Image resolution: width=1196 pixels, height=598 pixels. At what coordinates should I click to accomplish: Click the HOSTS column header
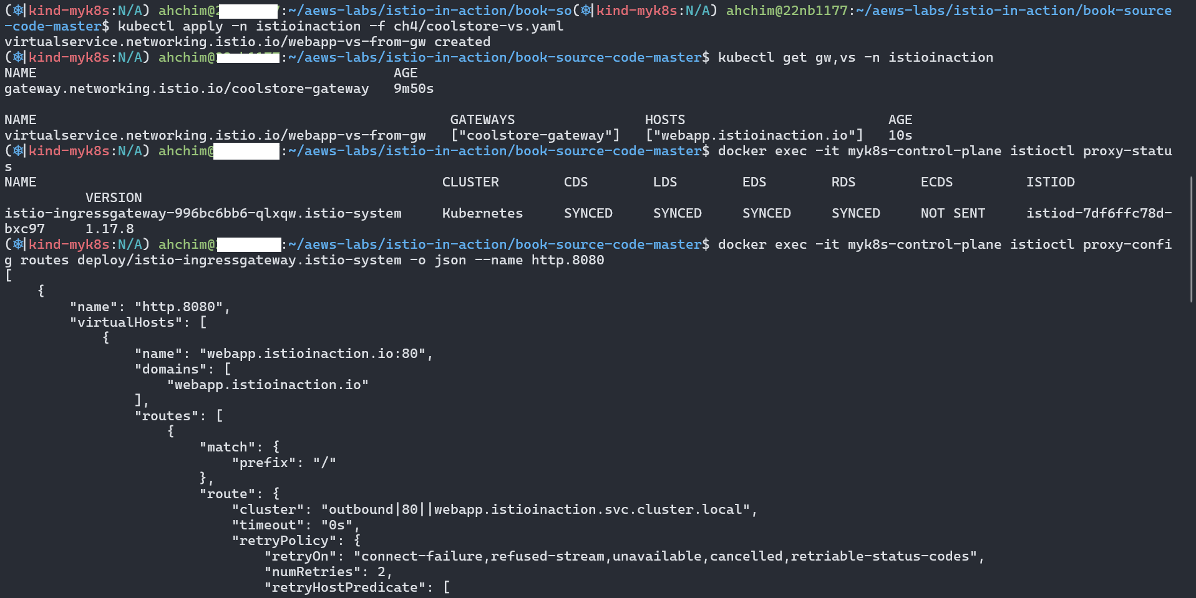(665, 120)
